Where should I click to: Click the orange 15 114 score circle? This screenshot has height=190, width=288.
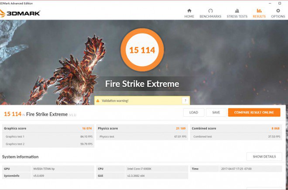click(x=142, y=50)
